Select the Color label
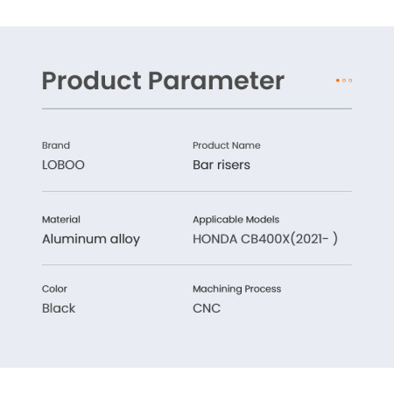The image size is (394, 394). coord(54,289)
